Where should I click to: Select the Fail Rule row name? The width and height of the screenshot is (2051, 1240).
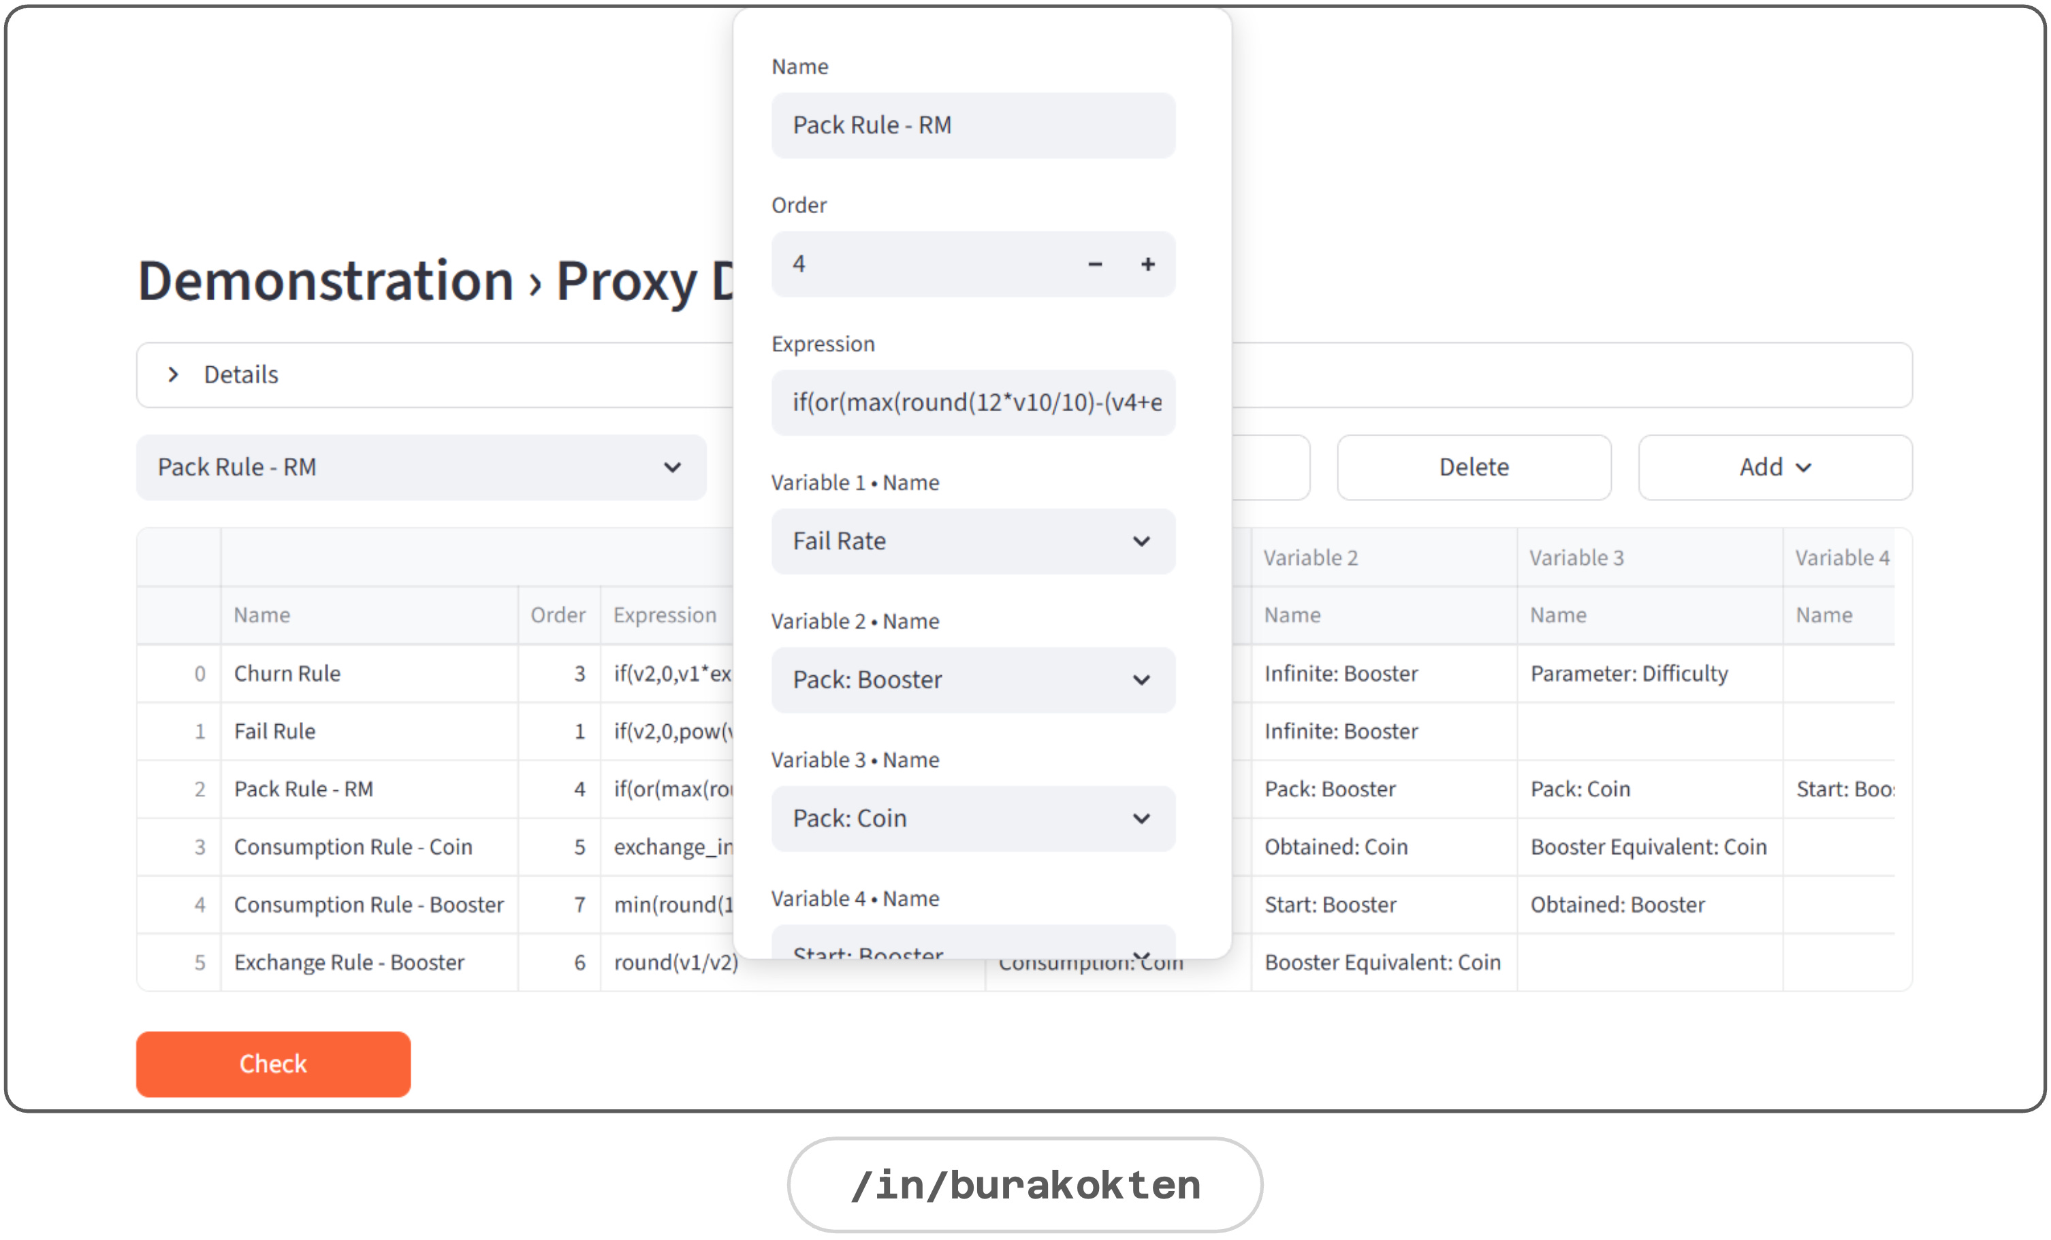coord(274,732)
